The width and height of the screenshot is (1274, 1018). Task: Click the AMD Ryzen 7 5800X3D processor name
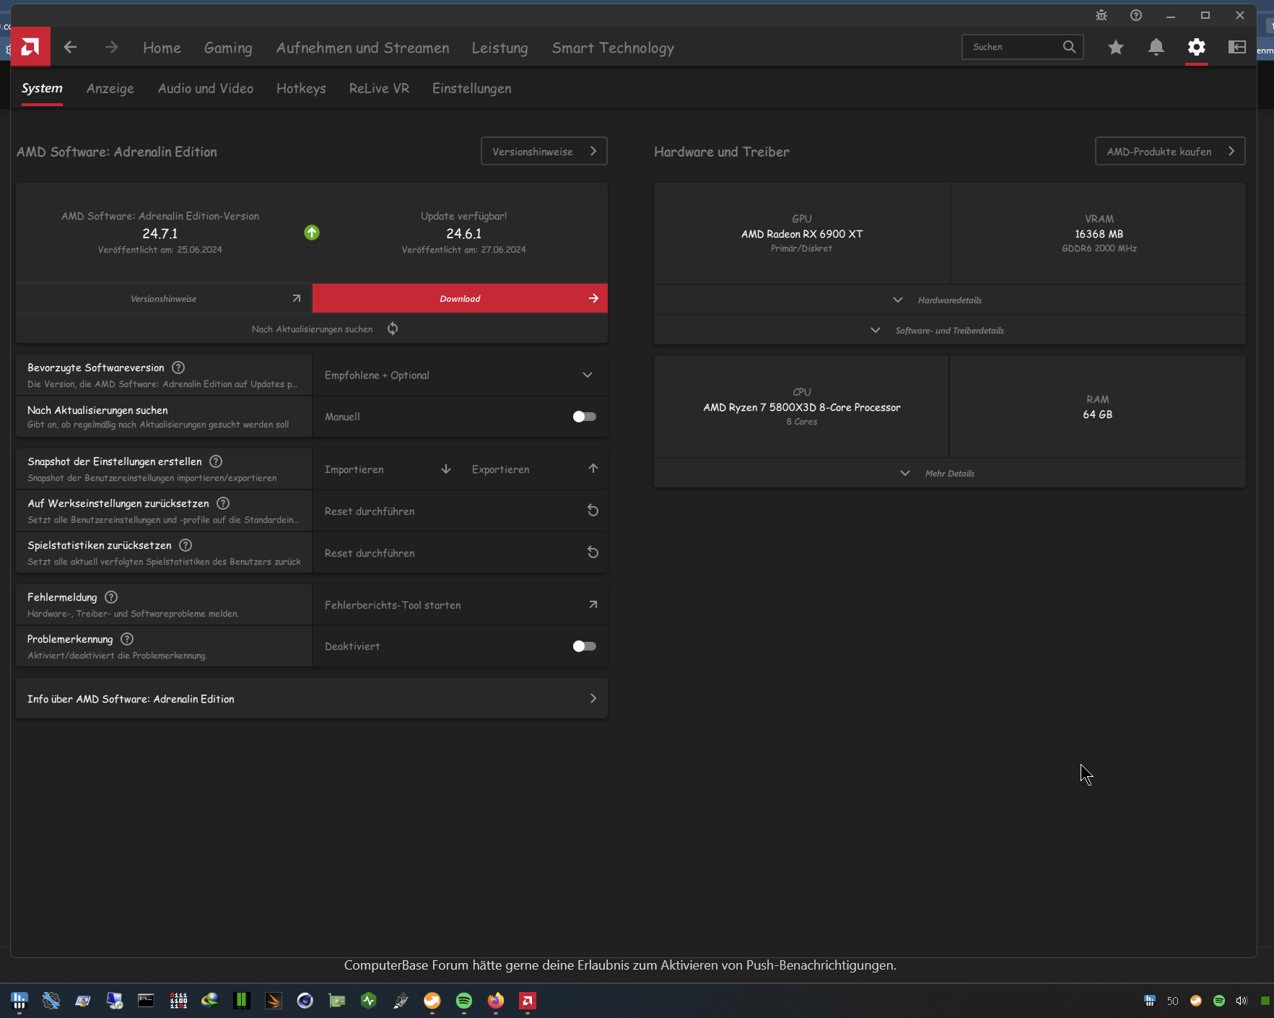click(802, 407)
